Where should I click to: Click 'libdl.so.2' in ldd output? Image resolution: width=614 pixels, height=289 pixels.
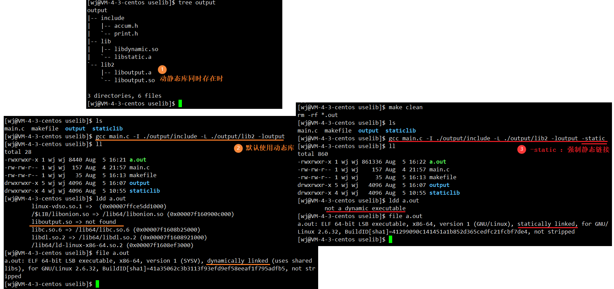pos(48,237)
